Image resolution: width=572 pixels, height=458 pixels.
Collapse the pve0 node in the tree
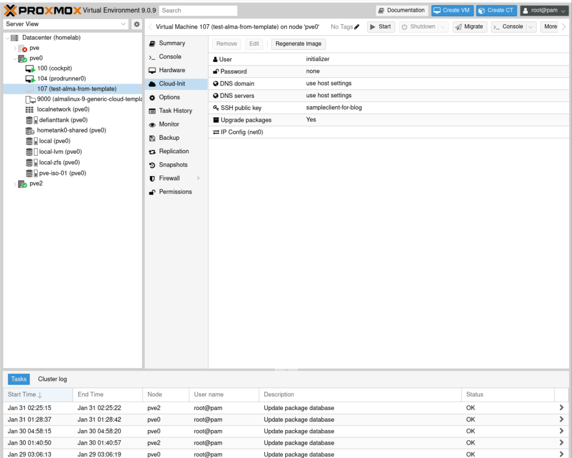click(15, 58)
